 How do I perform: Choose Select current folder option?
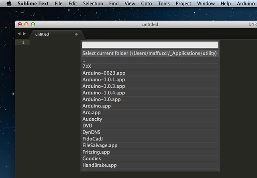(x=150, y=53)
